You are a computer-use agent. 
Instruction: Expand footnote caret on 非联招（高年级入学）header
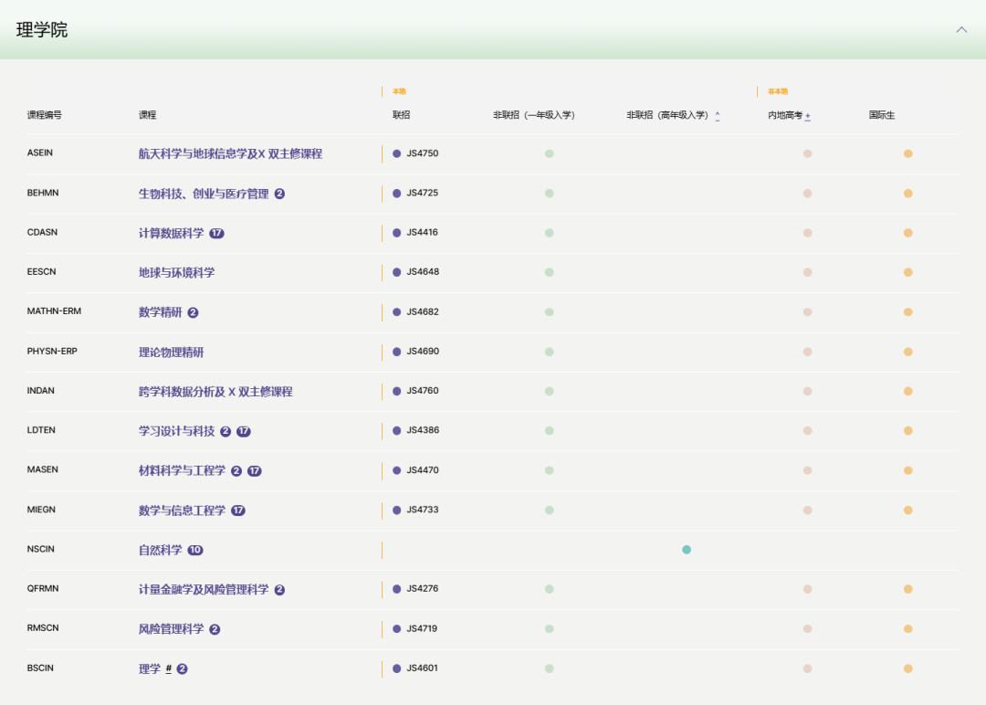pos(718,115)
